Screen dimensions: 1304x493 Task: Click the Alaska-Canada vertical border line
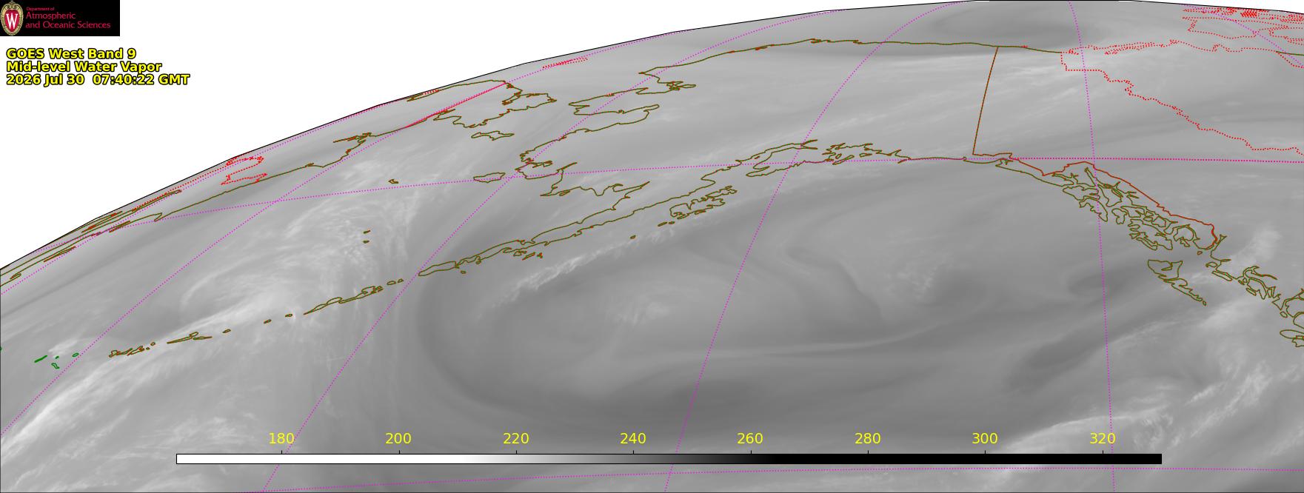point(985,100)
